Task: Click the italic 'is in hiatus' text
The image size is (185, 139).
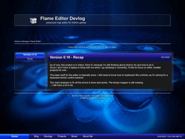Action: [x=78, y=65]
